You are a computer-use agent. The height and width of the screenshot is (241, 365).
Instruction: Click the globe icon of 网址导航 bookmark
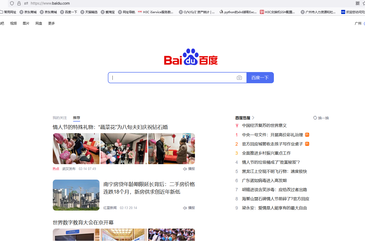click(x=120, y=12)
